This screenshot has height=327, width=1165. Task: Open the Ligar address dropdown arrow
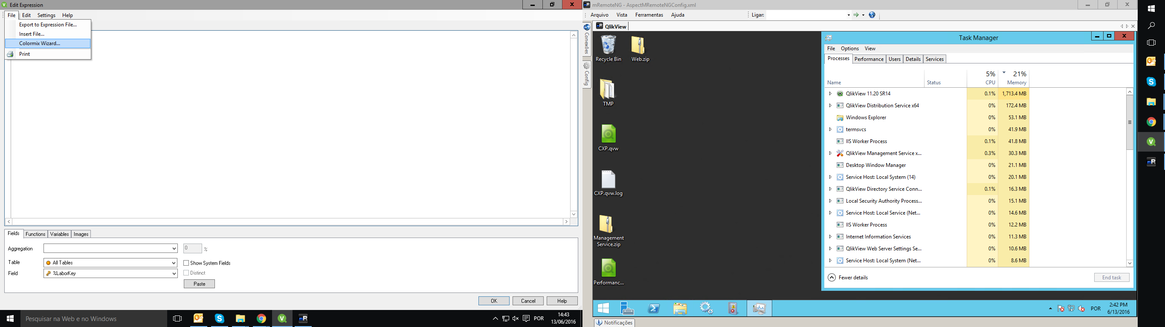pos(849,15)
